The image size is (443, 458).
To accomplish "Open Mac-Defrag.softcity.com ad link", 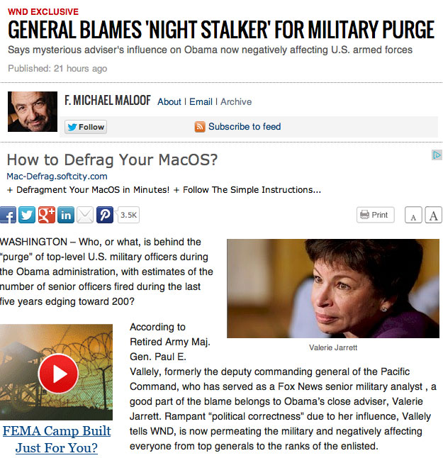I will pyautogui.click(x=57, y=177).
